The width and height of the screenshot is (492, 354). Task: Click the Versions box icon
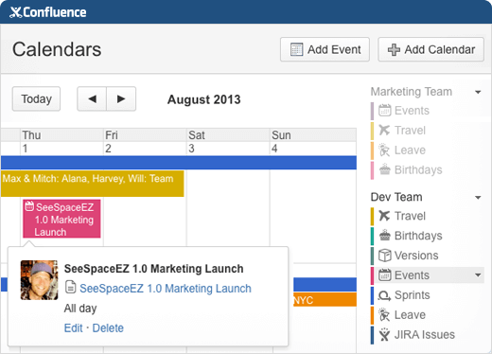click(384, 256)
